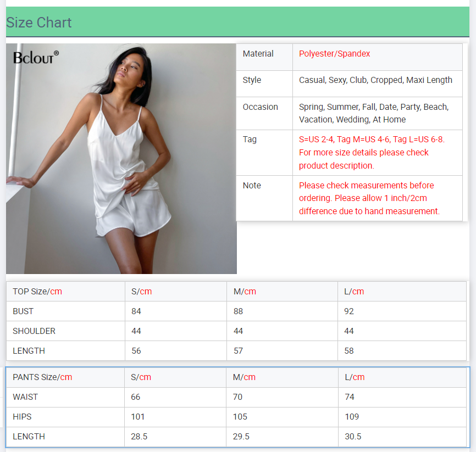The height and width of the screenshot is (452, 476).
Task: Select the HIPS row label
Action: pyautogui.click(x=22, y=417)
